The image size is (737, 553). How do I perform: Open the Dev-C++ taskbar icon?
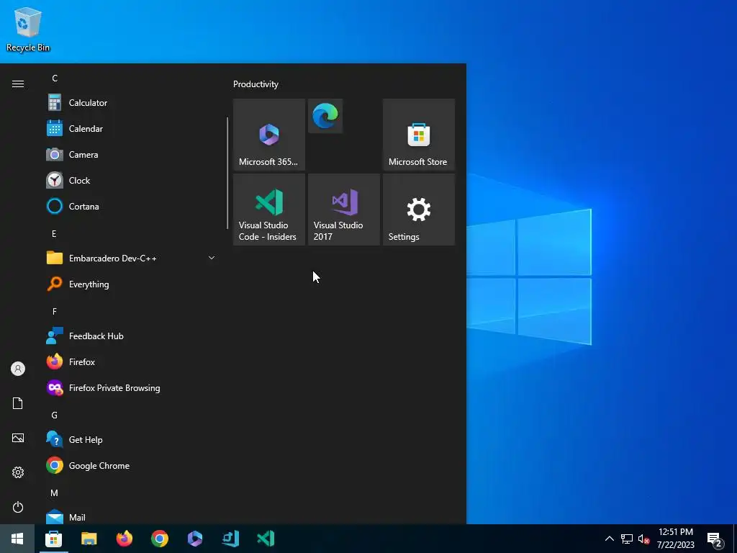[230, 539]
